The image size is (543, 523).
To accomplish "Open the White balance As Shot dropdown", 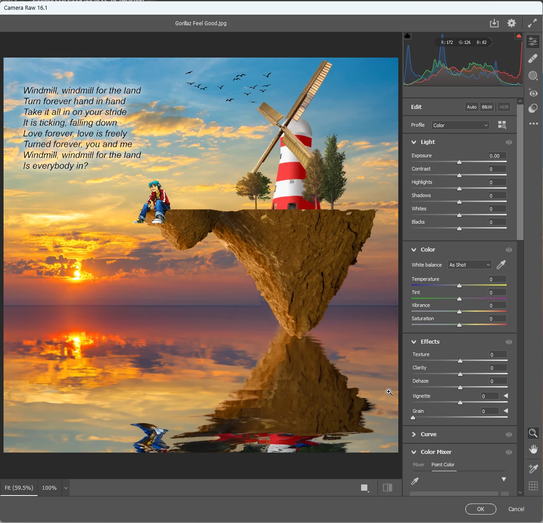I will [x=470, y=265].
